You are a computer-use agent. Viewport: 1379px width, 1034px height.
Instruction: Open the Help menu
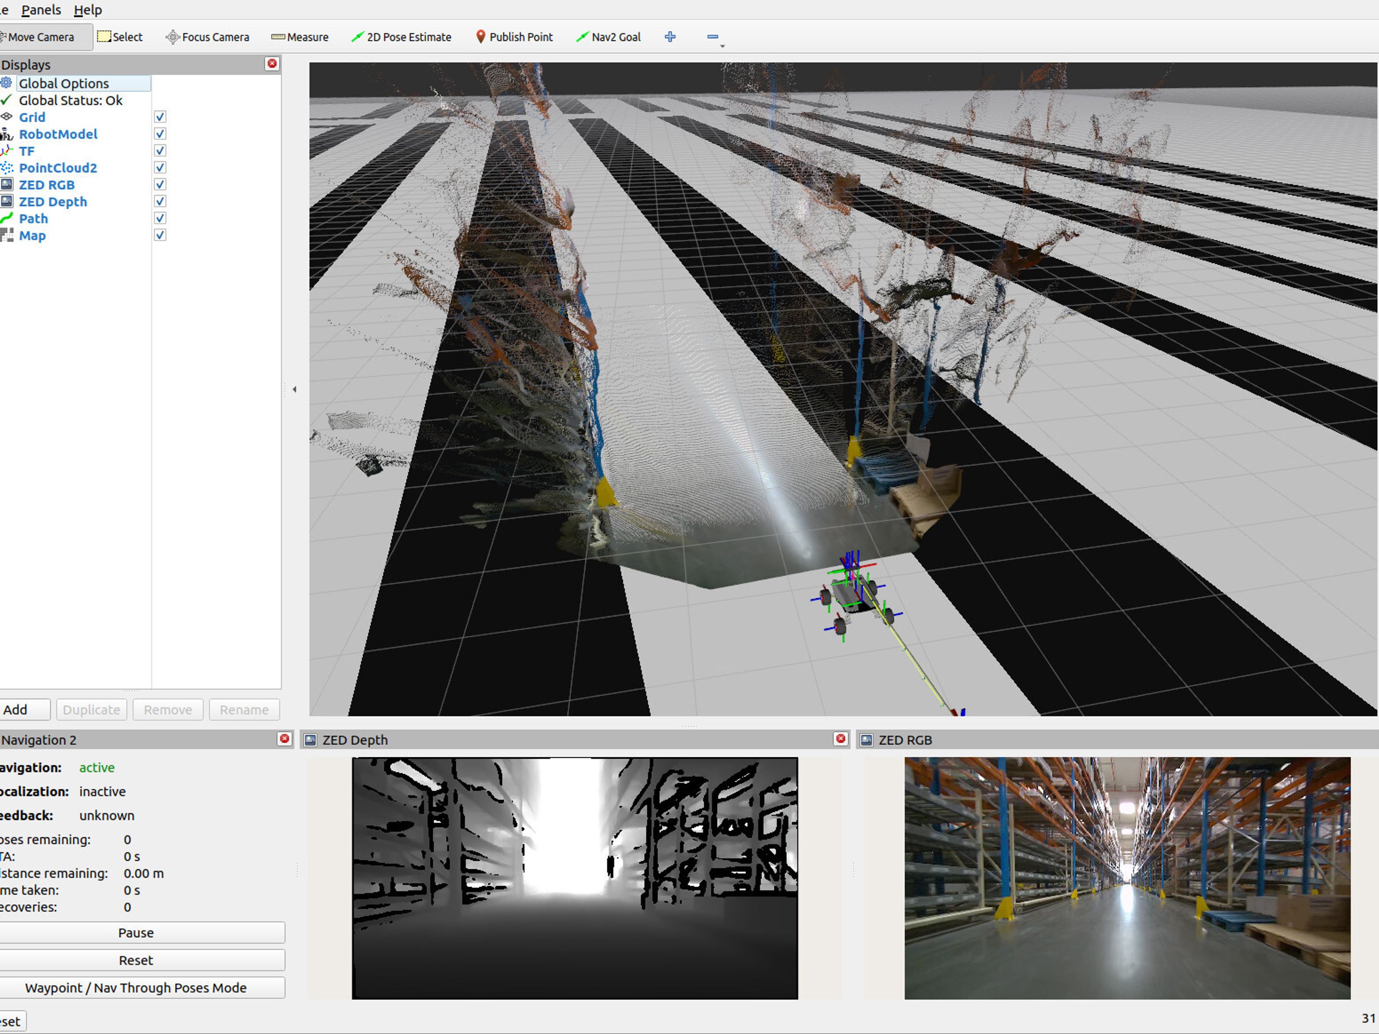(x=87, y=10)
